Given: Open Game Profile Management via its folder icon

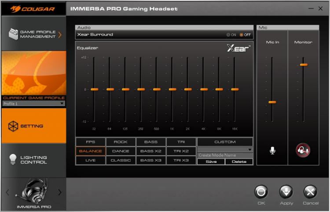Looking at the screenshot, I should 13,34.
